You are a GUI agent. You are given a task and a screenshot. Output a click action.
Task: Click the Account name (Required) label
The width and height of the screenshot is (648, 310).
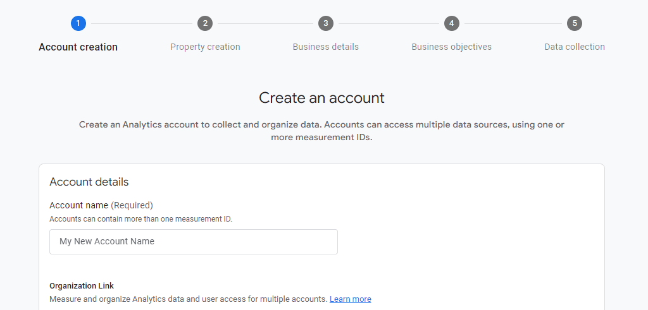(101, 205)
